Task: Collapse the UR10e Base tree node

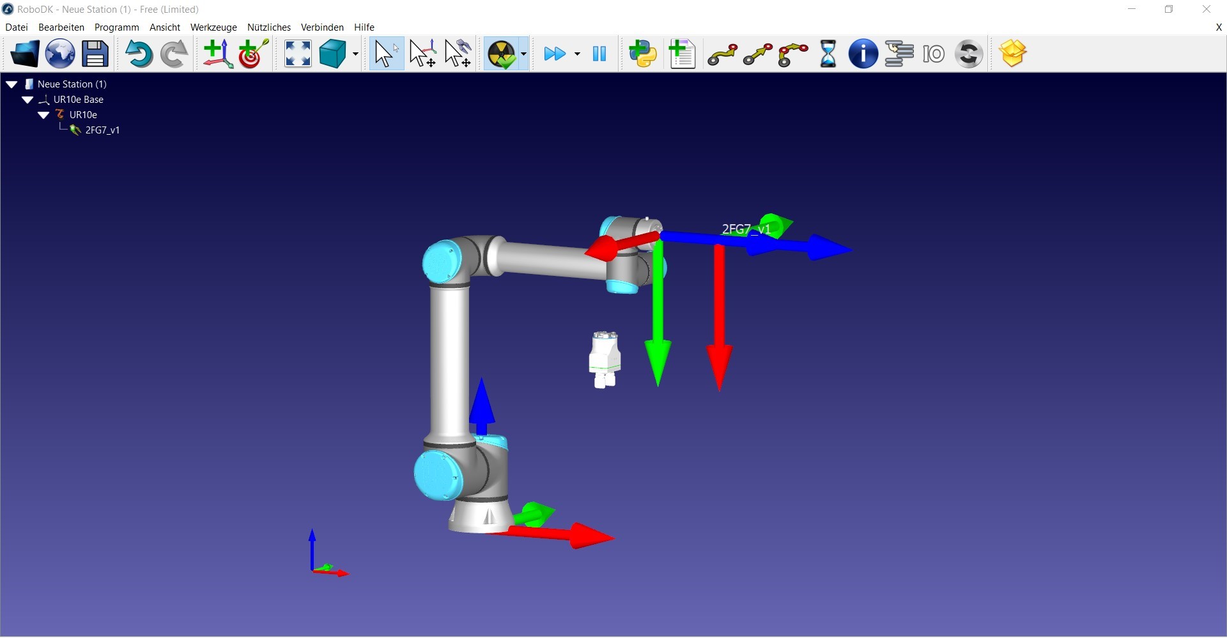Action: (x=27, y=100)
